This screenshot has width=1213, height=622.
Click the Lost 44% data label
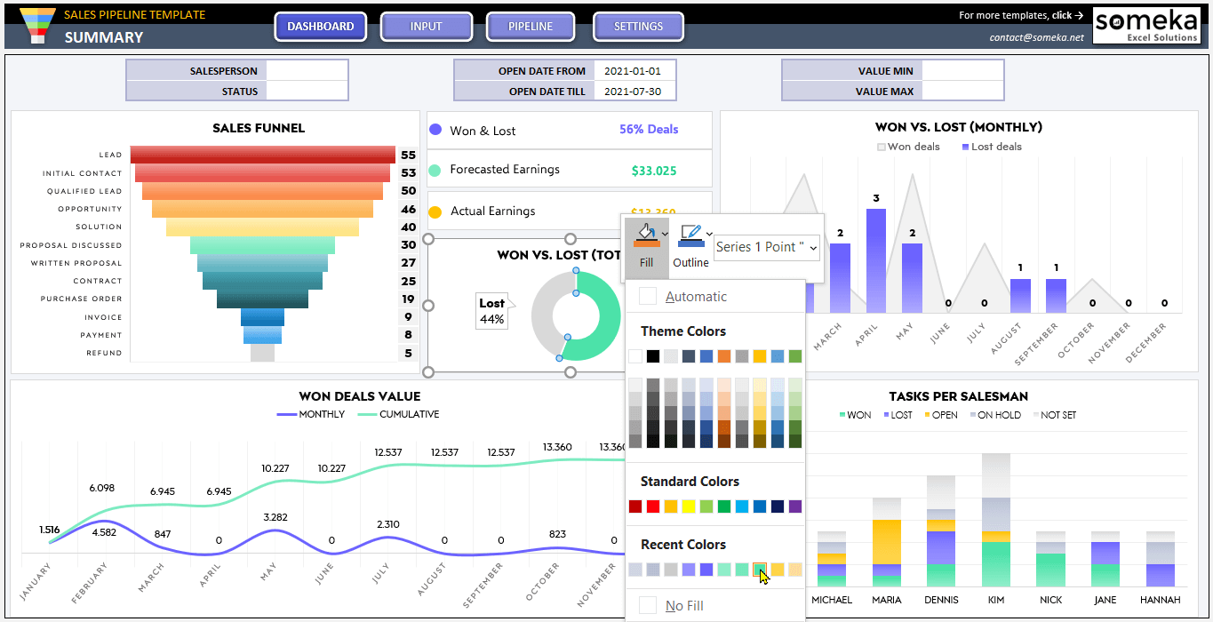(x=491, y=310)
